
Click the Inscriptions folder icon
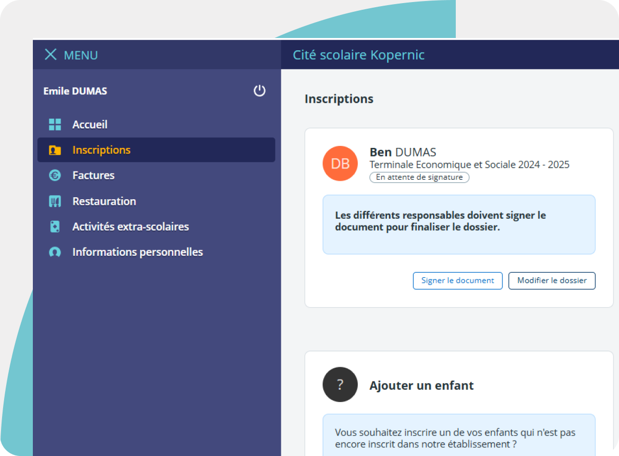point(55,150)
